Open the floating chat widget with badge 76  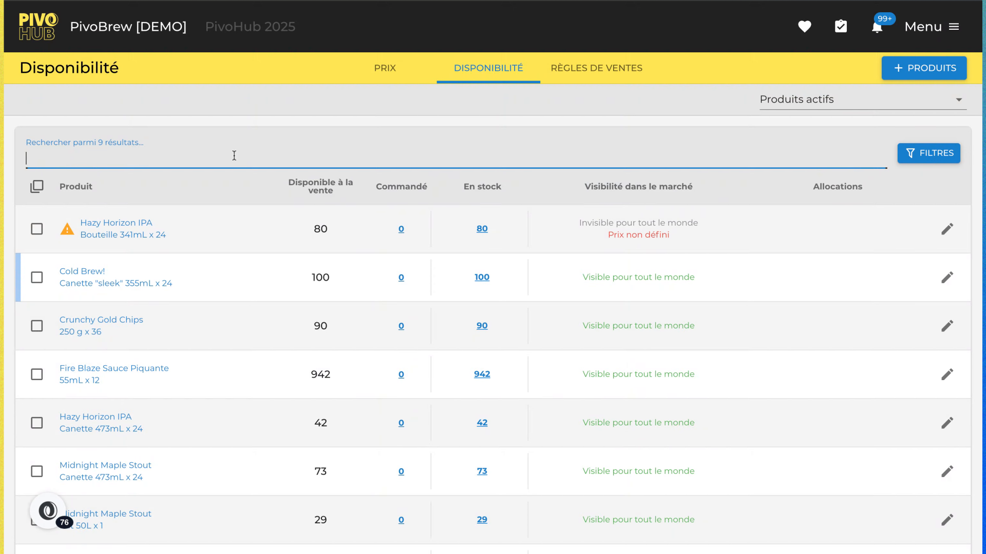(x=48, y=511)
